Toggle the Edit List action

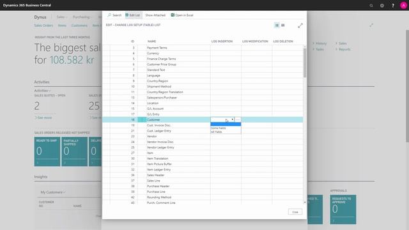pyautogui.click(x=133, y=15)
